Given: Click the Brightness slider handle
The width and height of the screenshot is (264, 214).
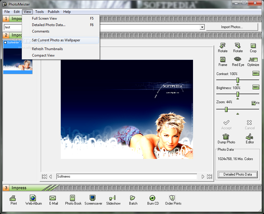Looking at the screenshot, I should (x=238, y=94).
